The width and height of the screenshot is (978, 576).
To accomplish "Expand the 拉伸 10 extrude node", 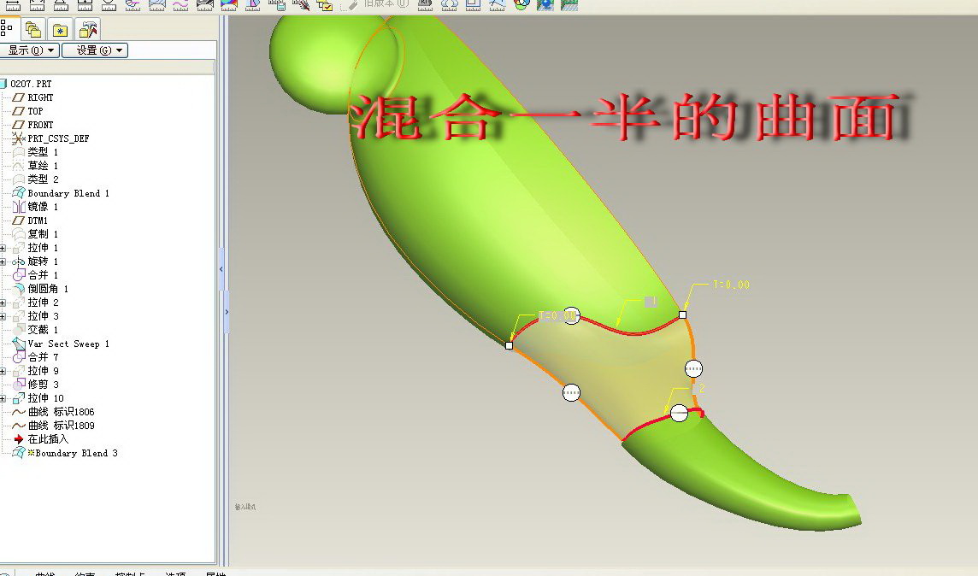I will [3, 399].
